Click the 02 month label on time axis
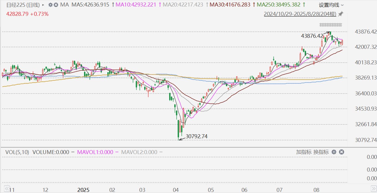This screenshot has width=377, height=193. click(x=112, y=190)
